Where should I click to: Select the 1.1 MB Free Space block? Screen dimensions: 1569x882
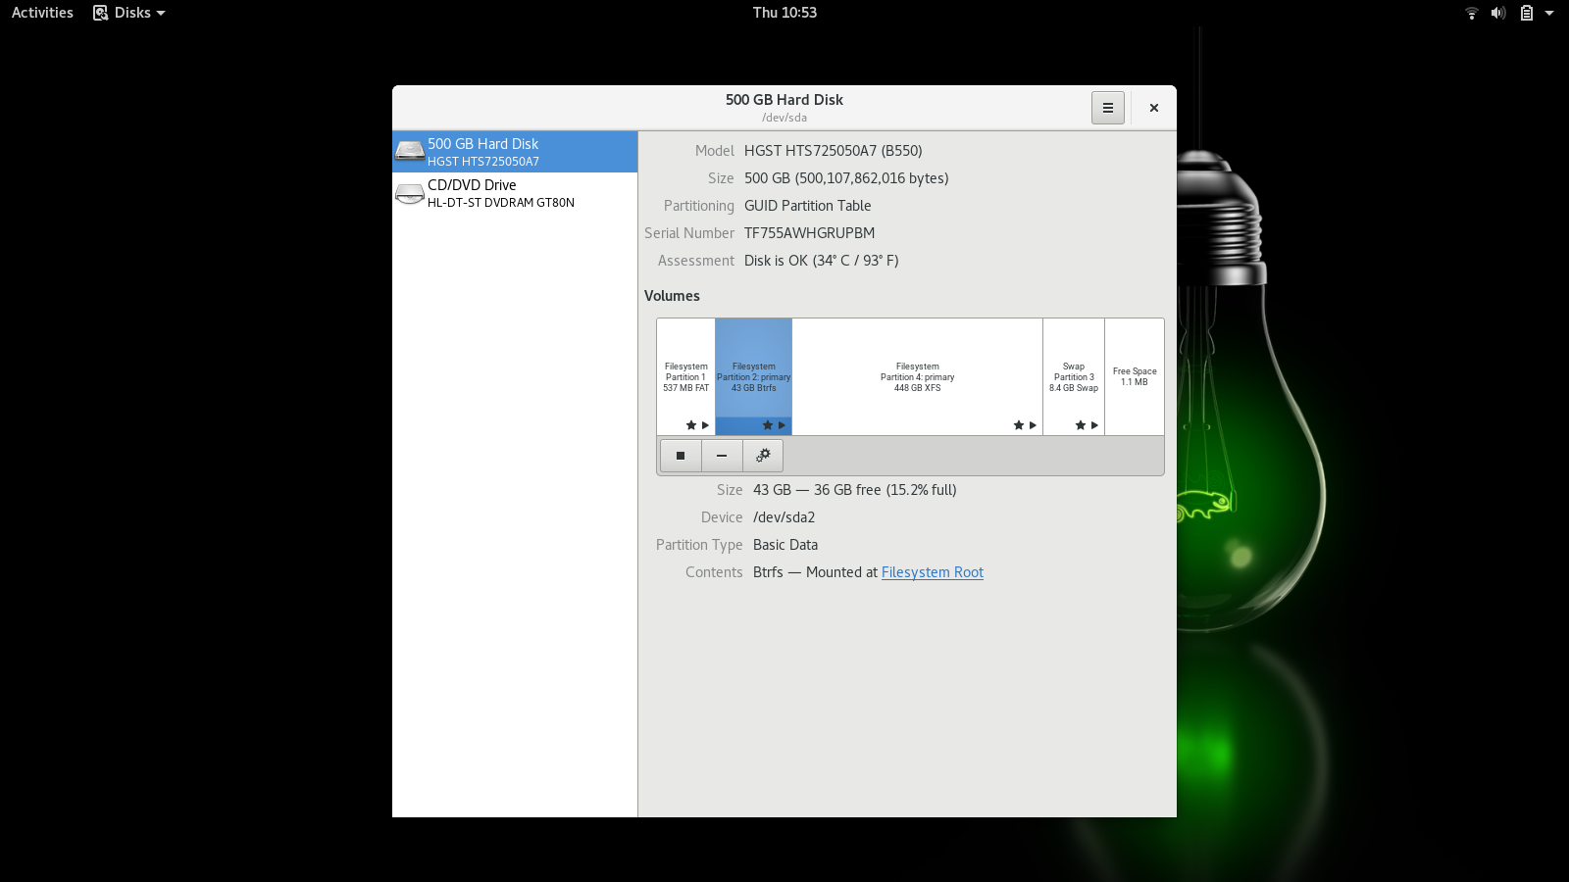click(1135, 376)
